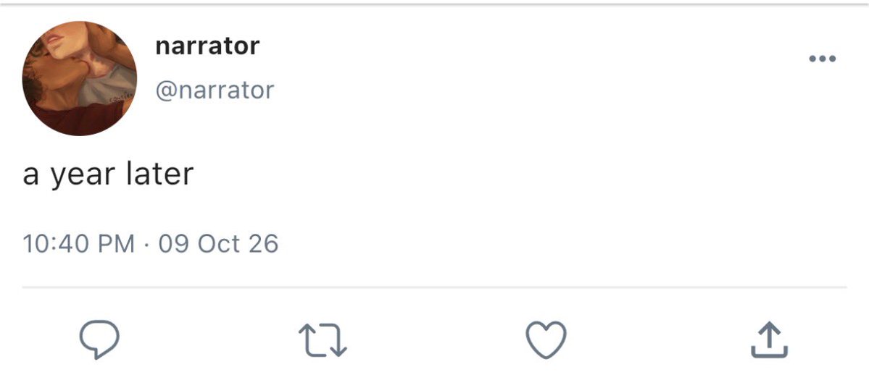Like the tweet with the heart icon
This screenshot has width=869, height=388.
tap(546, 339)
